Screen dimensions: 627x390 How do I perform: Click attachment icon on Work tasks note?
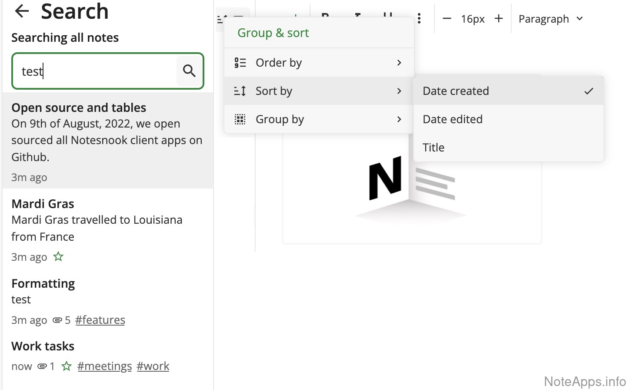coord(42,366)
